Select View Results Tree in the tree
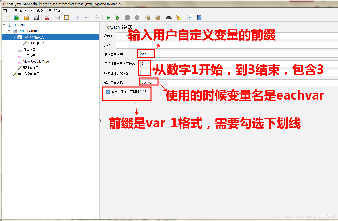Viewport: 338px width, 221px height. point(36,62)
